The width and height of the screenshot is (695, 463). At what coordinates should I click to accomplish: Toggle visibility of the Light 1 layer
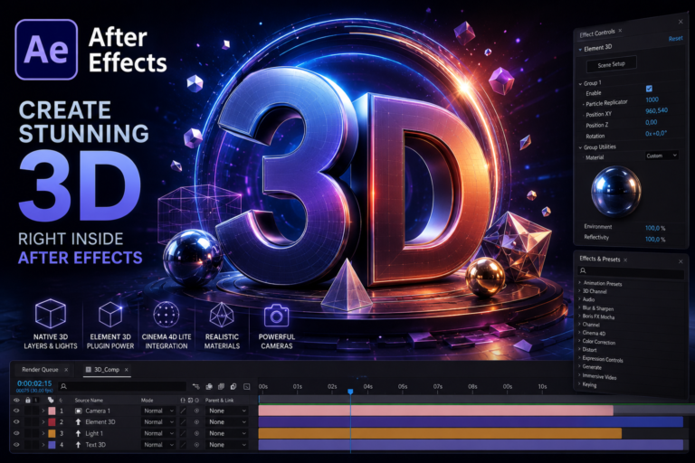coord(16,433)
